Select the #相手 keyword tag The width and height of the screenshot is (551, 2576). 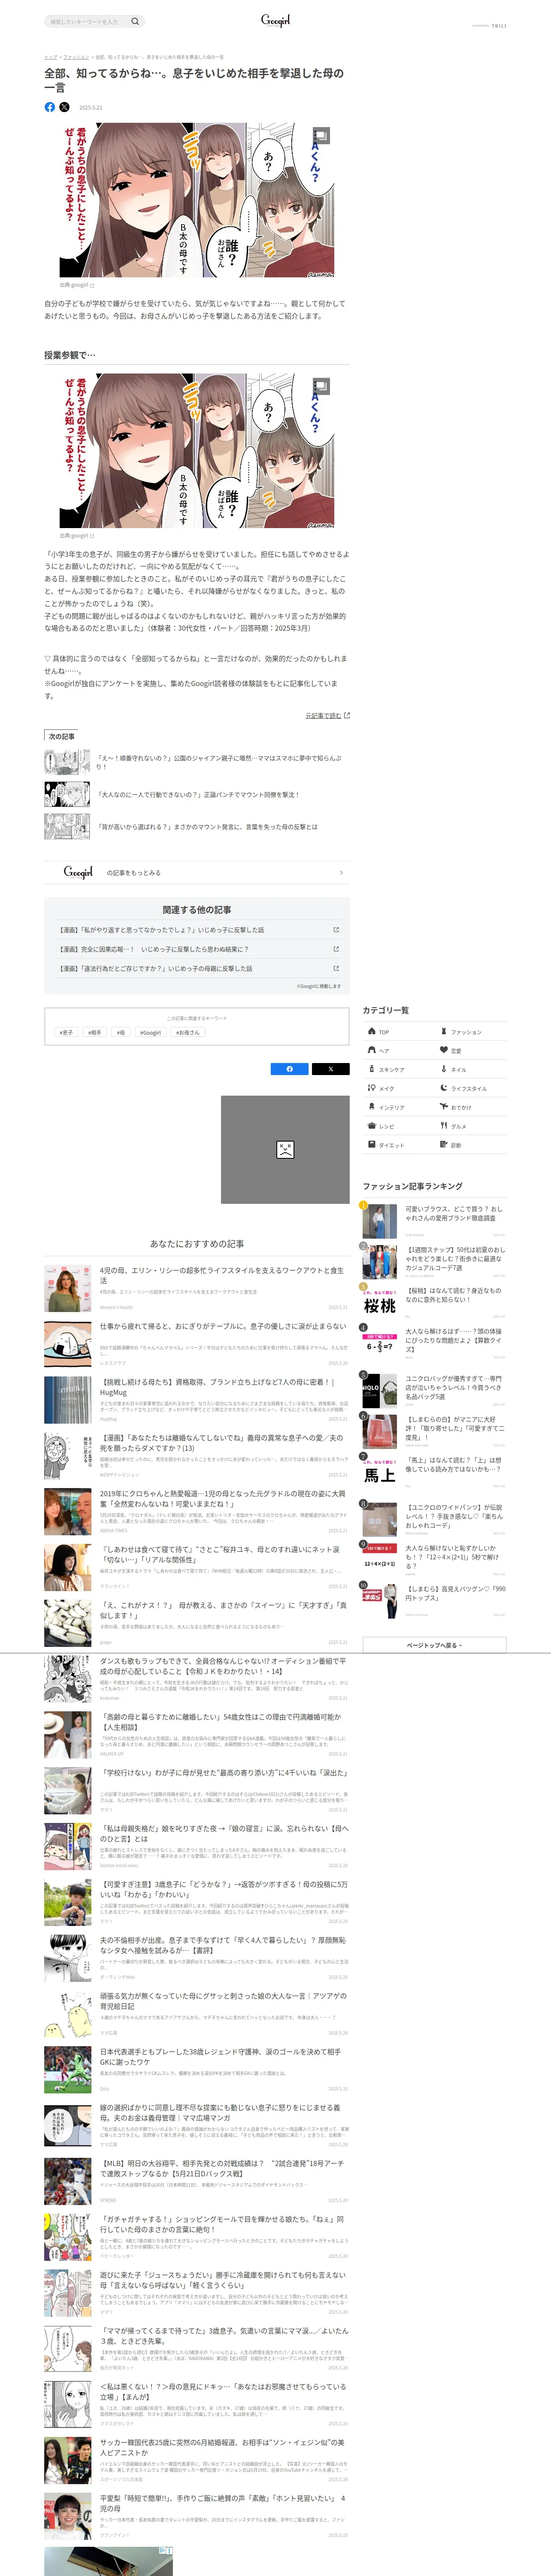(95, 1032)
